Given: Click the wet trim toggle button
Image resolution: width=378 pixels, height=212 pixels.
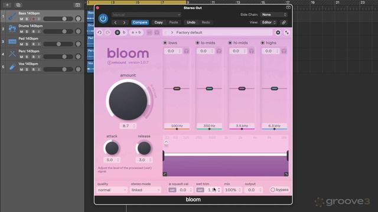Looking at the screenshot, I should point(200,190).
